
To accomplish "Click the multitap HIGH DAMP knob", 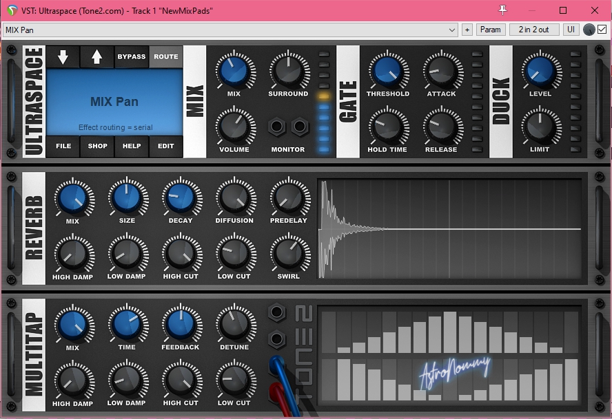I will coord(73,381).
